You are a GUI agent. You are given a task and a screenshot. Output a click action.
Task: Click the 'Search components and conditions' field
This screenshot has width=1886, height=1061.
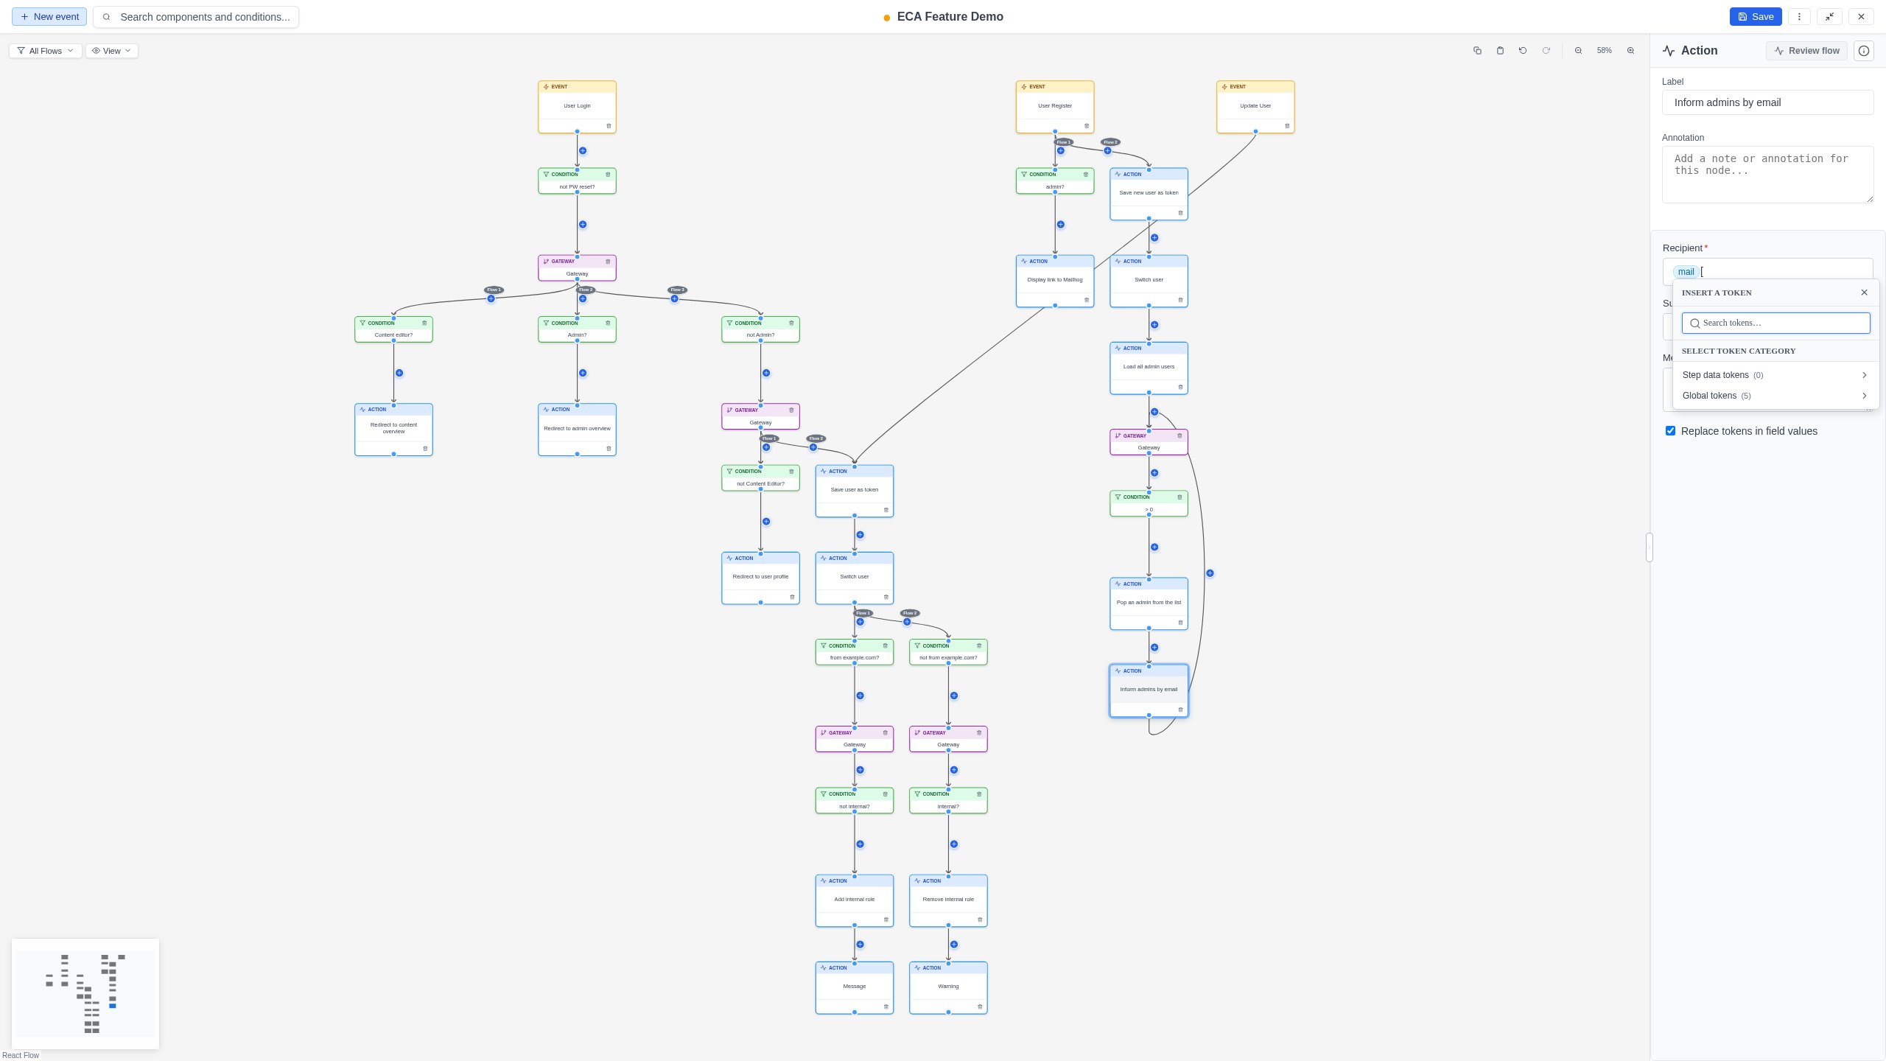pos(196,17)
